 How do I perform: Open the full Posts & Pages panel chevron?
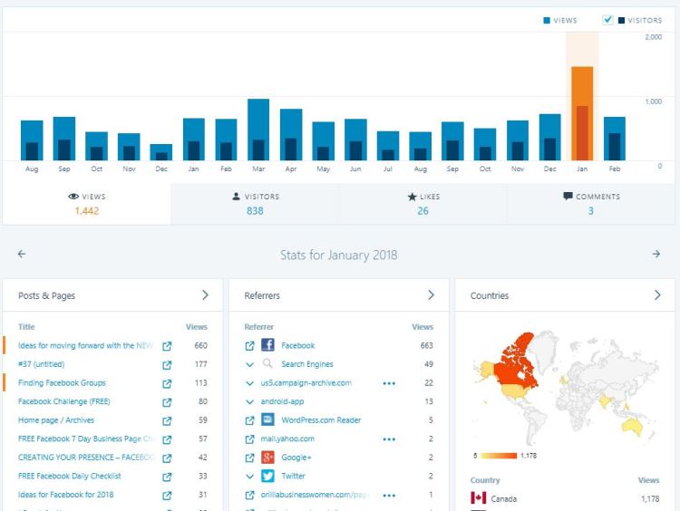click(205, 295)
